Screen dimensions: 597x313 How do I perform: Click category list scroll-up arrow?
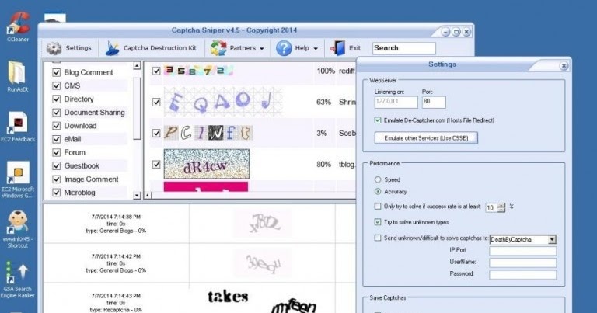[137, 66]
